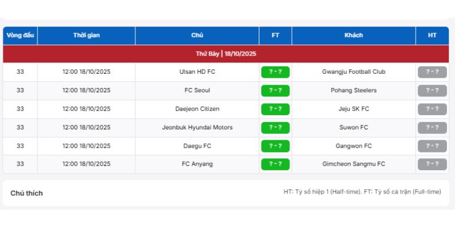Image resolution: width=455 pixels, height=227 pixels.
Task: Click the grey HT score for Gimcheon Sangmu FC
Action: 432,164
